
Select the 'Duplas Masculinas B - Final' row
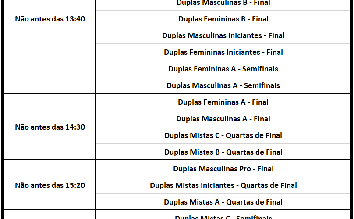tap(223, 3)
